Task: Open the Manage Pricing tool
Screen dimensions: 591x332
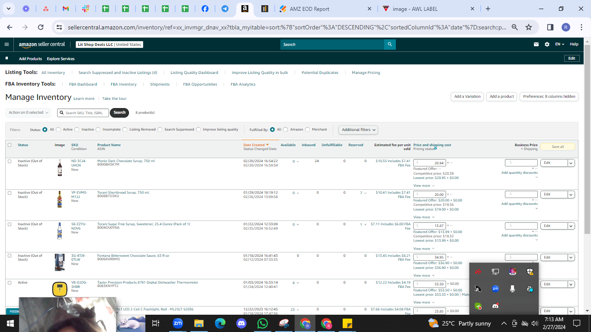Action: 366,73
